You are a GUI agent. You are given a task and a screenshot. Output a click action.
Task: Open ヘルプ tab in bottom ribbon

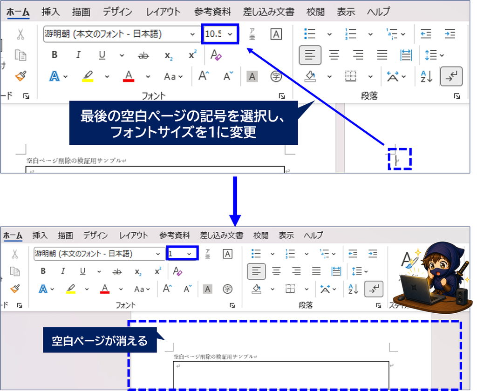click(313, 236)
